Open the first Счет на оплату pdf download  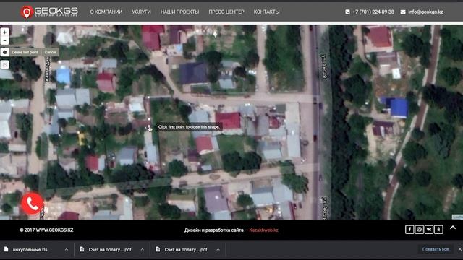pos(110,250)
